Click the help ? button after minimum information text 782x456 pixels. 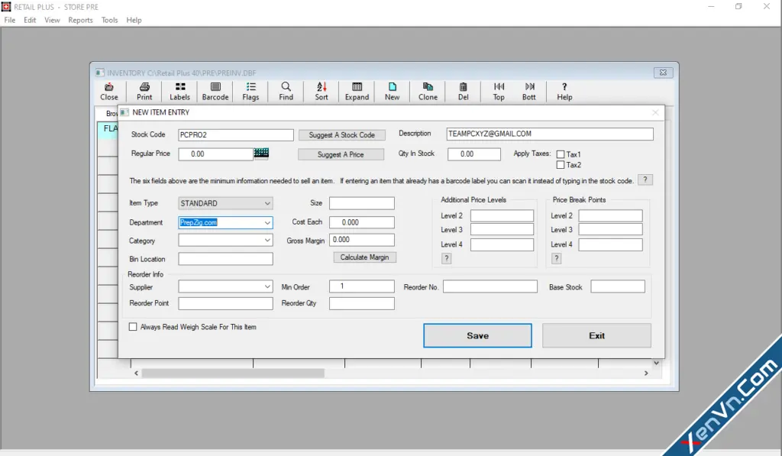(x=645, y=180)
